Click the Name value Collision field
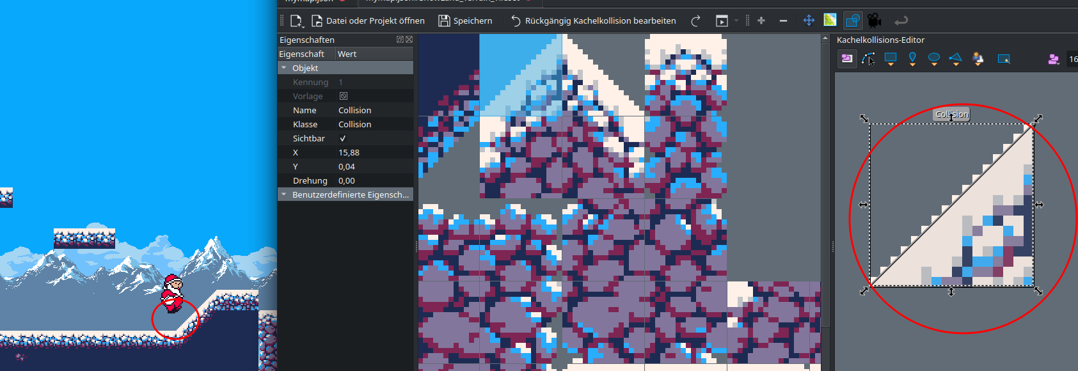This screenshot has height=371, width=1078. click(x=375, y=110)
